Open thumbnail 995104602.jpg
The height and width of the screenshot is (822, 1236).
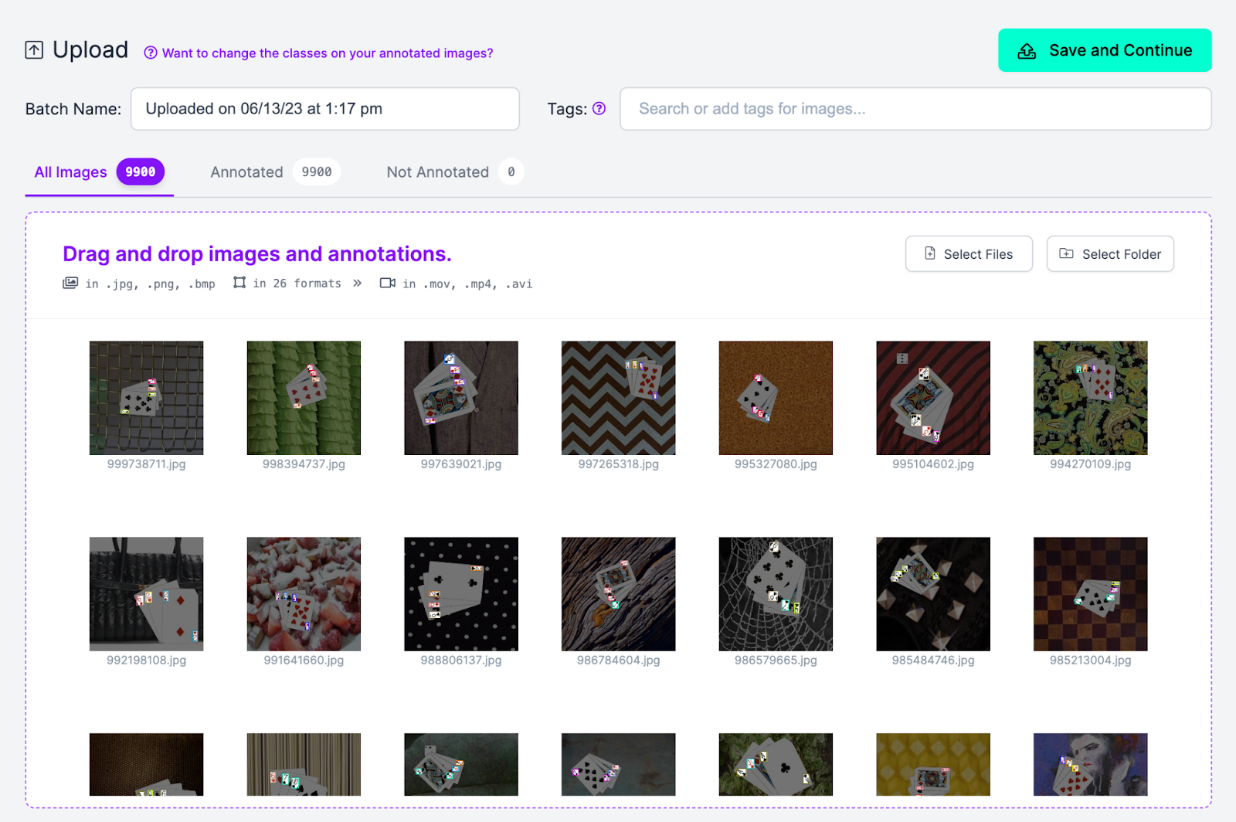[x=933, y=398]
